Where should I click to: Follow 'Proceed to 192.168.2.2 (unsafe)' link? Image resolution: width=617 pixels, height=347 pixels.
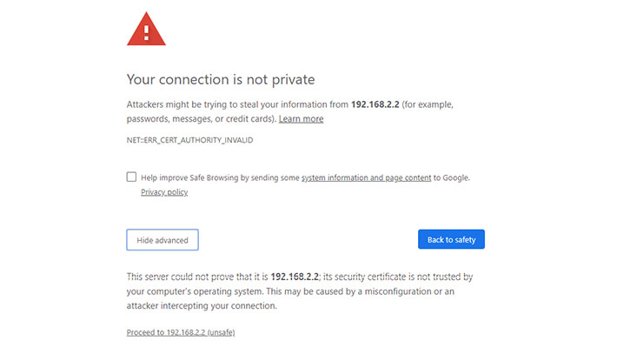coord(181,332)
